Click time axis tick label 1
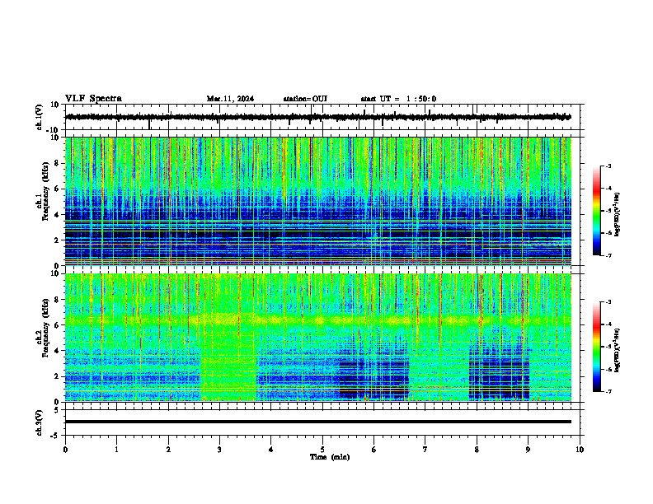Image resolution: width=653 pixels, height=504 pixels. [116, 450]
